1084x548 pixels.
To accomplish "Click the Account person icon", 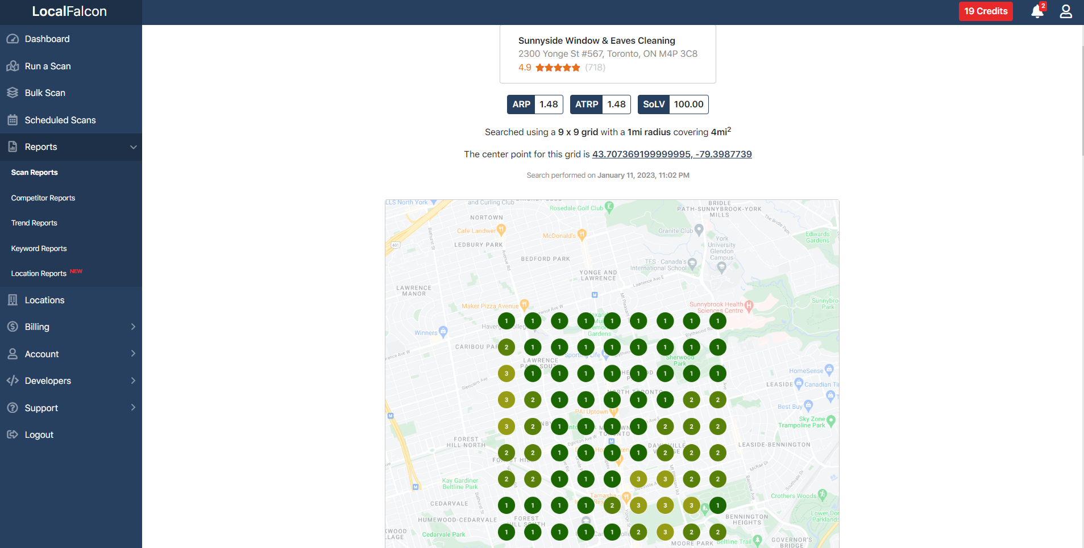I will click(x=13, y=354).
